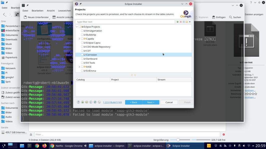The height and width of the screenshot is (149, 266).
Task: Open Firefox from the taskbar
Action: (44, 146)
